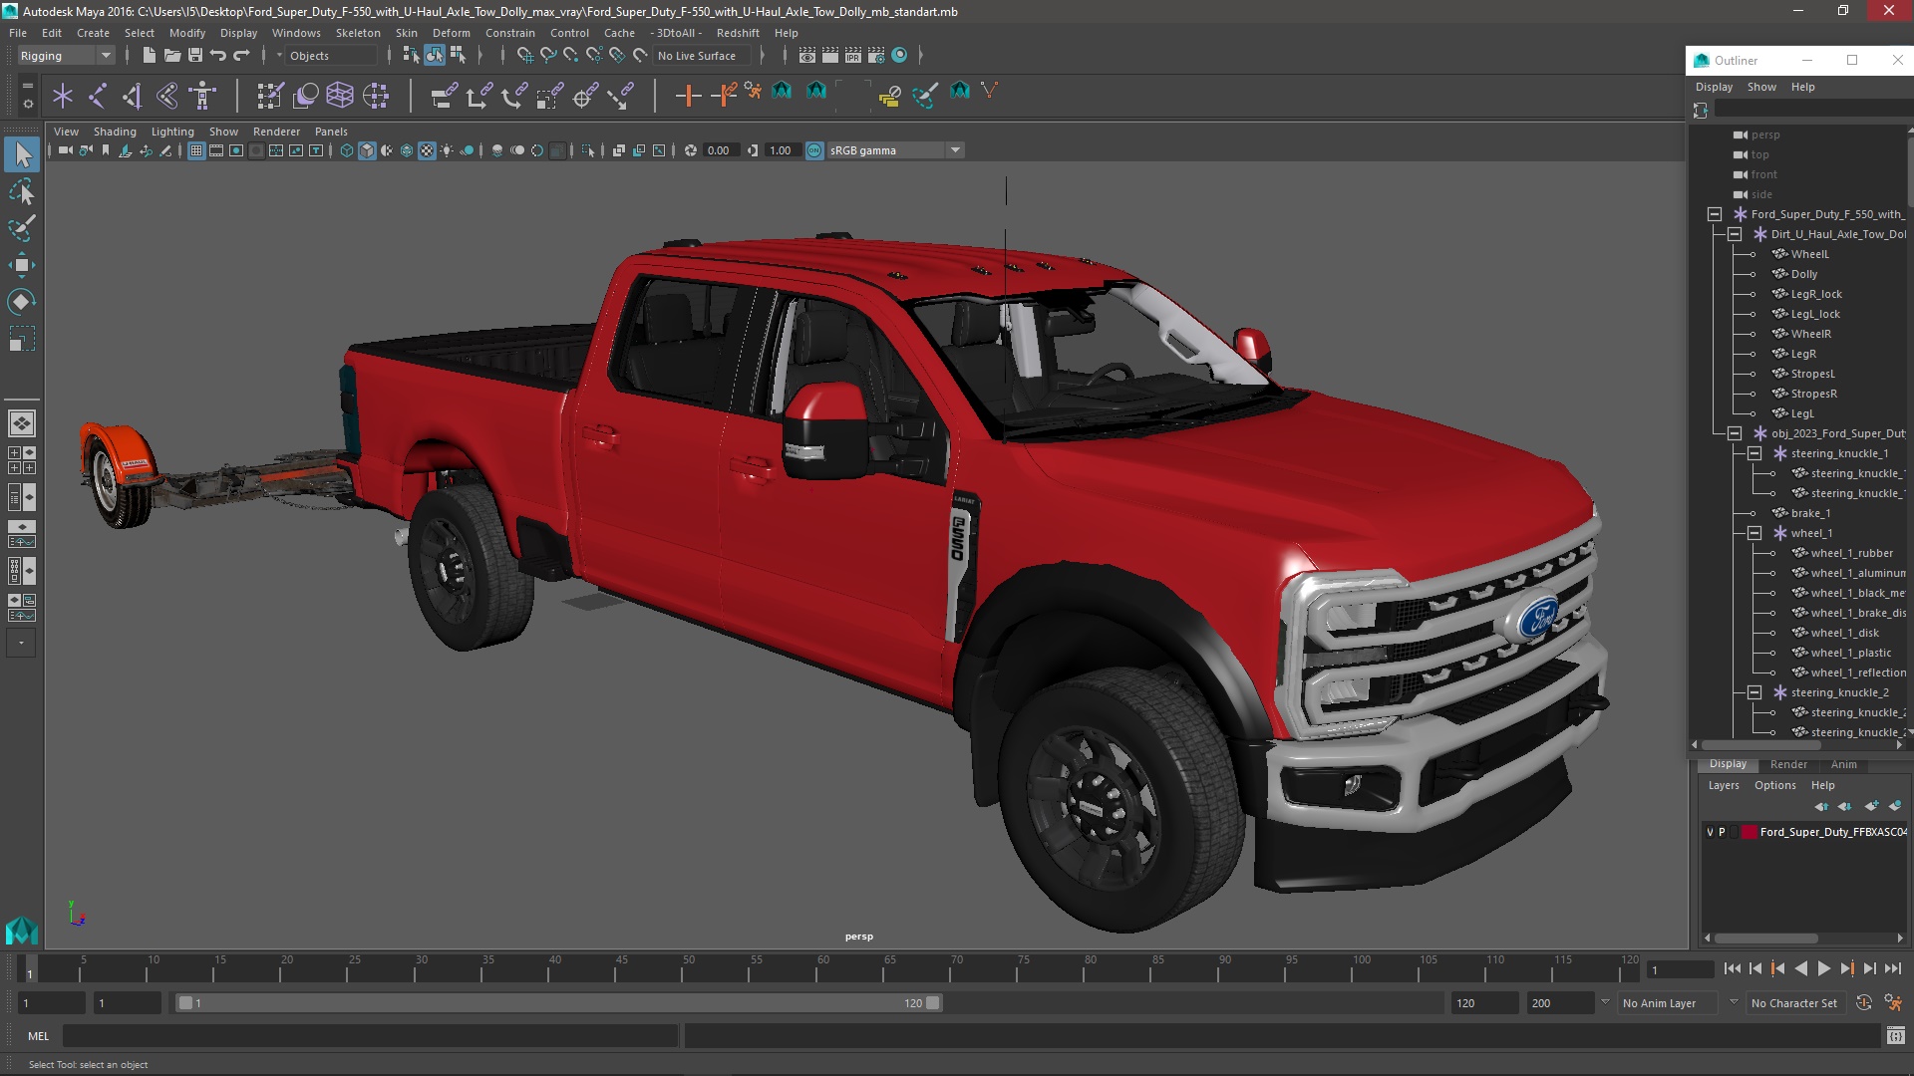Open the Rigging menu set dropdown

(x=66, y=56)
